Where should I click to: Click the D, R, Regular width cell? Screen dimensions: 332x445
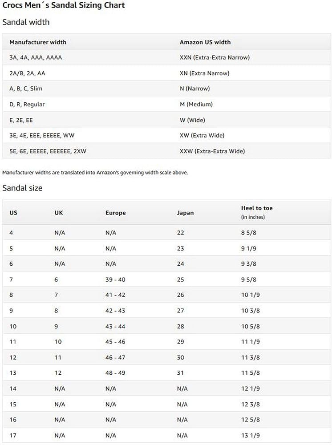27,104
